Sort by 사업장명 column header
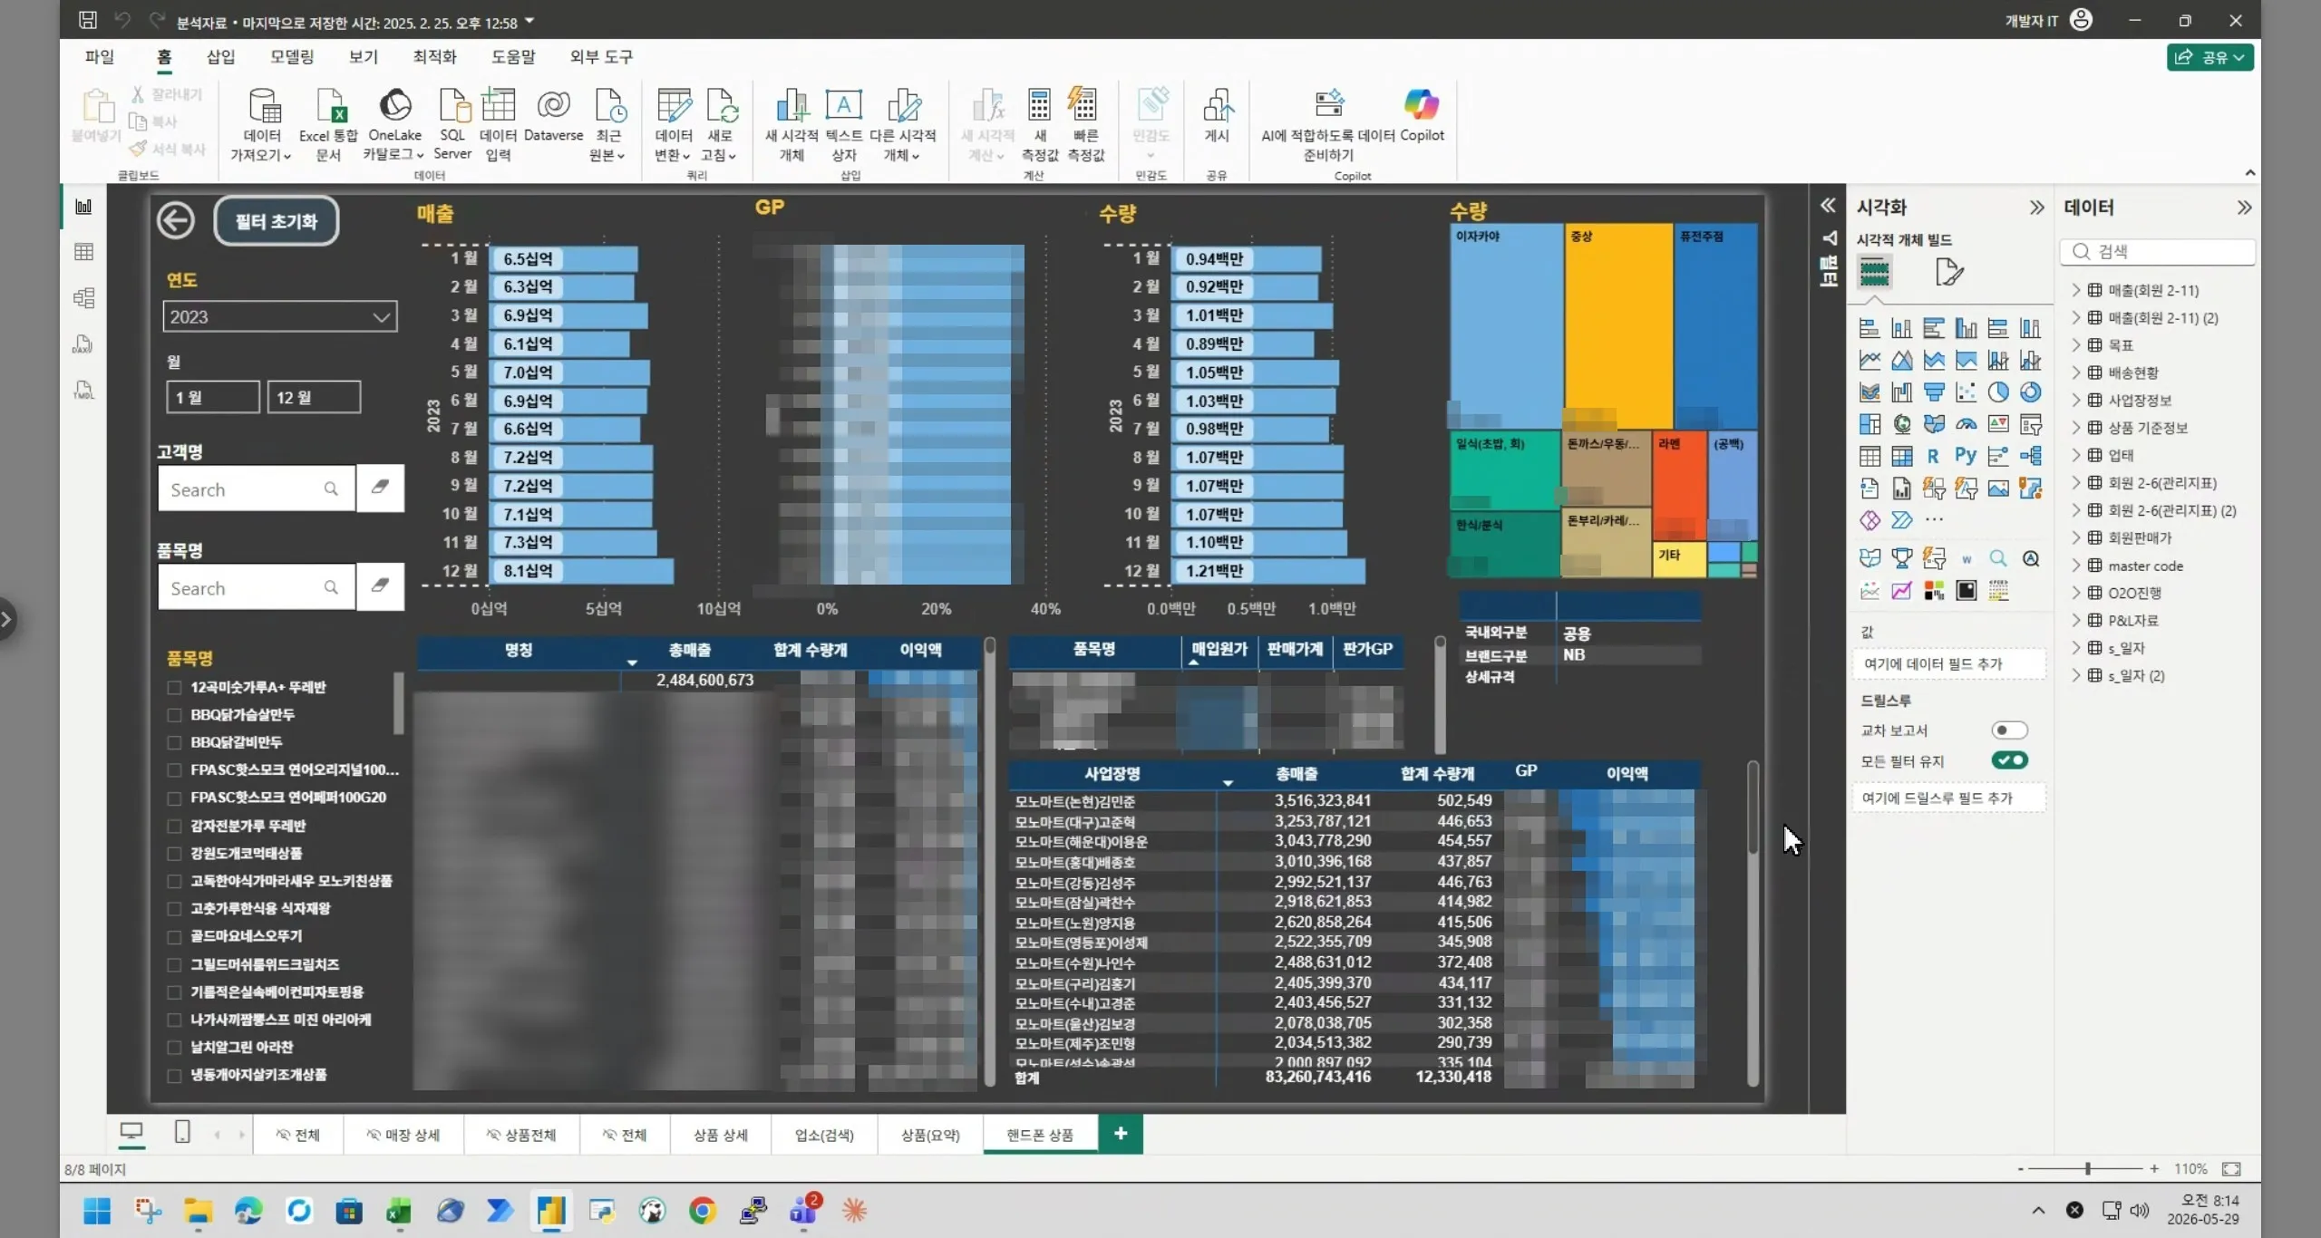 pos(1112,774)
